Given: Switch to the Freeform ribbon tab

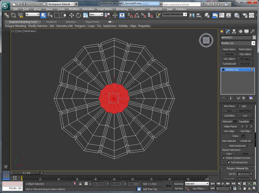Looking at the screenshot, I should click(x=51, y=22).
